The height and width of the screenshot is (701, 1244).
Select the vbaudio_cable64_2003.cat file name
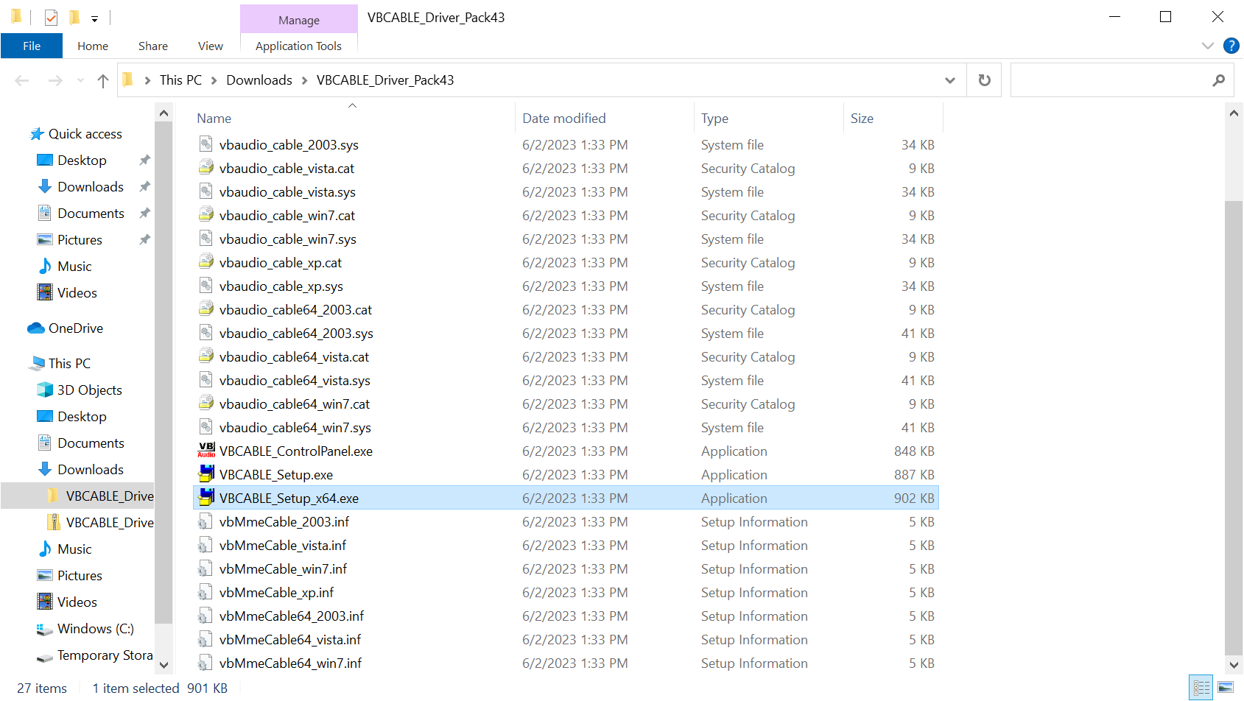click(x=295, y=310)
